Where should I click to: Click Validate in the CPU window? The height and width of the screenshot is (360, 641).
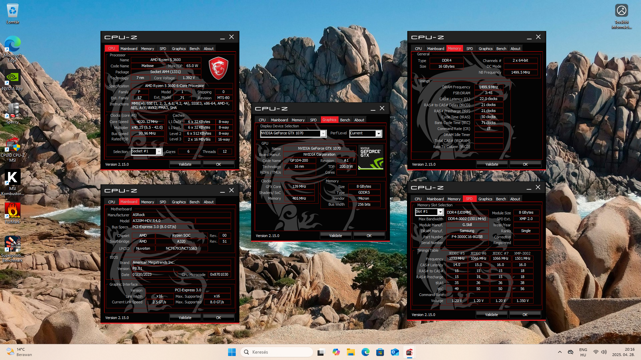(185, 164)
